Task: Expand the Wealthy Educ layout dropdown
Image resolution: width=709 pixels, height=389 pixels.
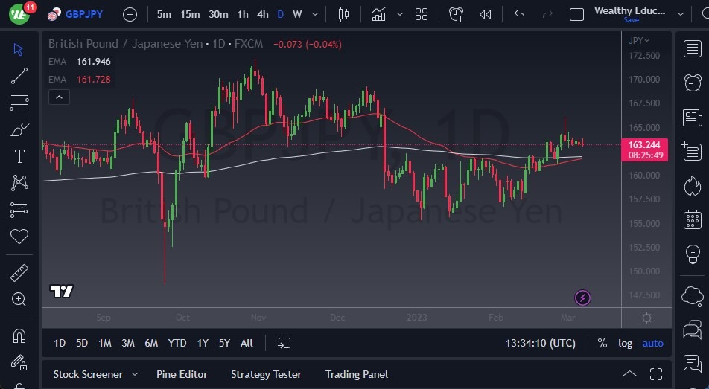Action: [x=681, y=14]
